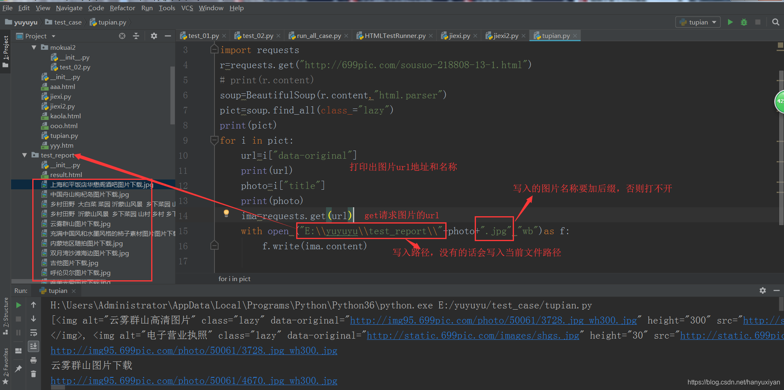784x390 pixels.
Task: Click 'for i in pict' breadcrumb
Action: tap(235, 279)
